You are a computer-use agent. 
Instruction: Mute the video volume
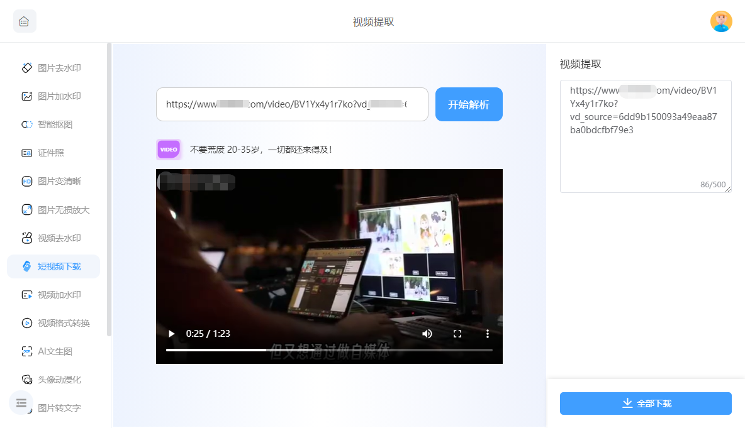[x=427, y=334]
